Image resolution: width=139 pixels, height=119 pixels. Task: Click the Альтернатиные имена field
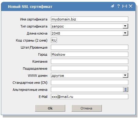point(87,90)
